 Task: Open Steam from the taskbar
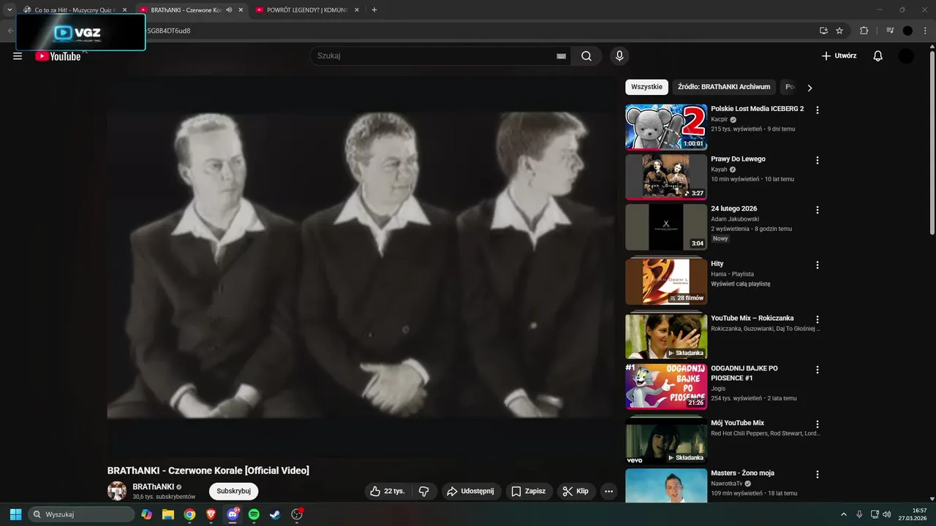[275, 514]
